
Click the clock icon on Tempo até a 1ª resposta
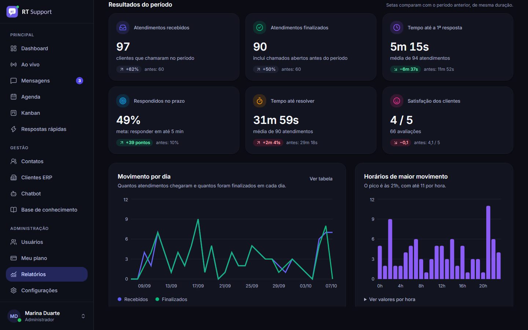397,27
